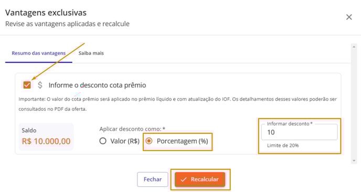The height and width of the screenshot is (192, 361).
Task: Click the Saldo R$ 10.000,00 amount
Action: coord(46,141)
